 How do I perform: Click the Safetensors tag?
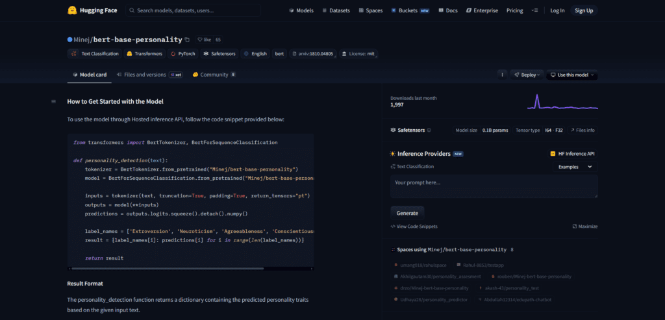click(219, 54)
